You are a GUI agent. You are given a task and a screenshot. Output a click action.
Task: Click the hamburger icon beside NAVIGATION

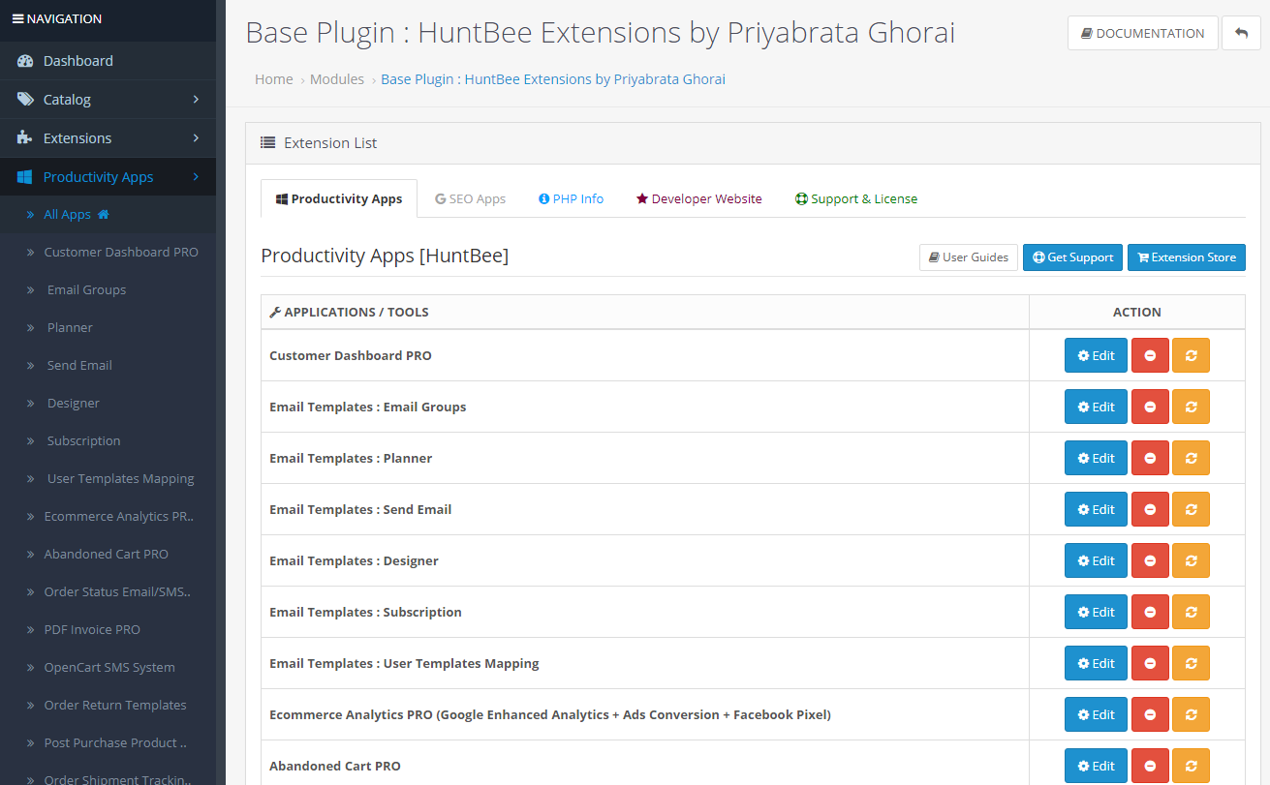pos(17,18)
